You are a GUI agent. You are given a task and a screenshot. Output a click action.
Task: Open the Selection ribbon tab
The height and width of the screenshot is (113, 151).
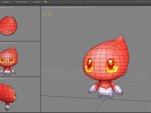6,2
